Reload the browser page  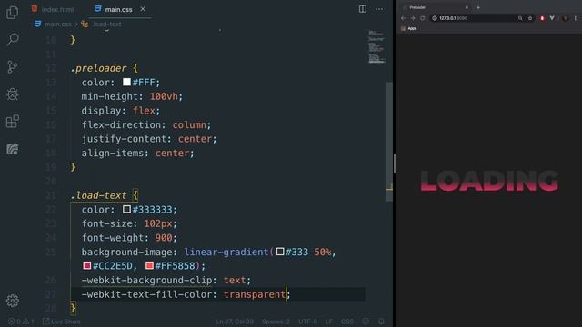tap(422, 18)
